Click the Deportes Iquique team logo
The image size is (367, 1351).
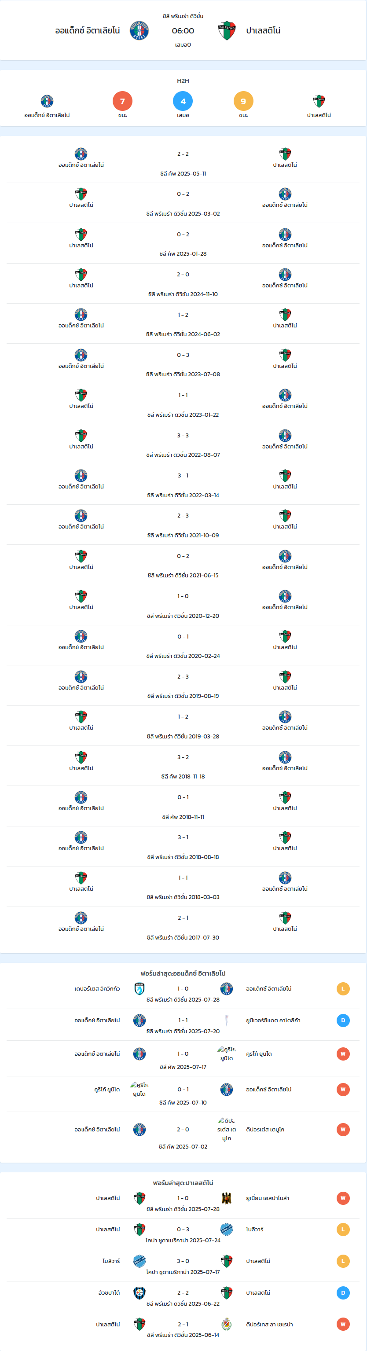pyautogui.click(x=139, y=988)
